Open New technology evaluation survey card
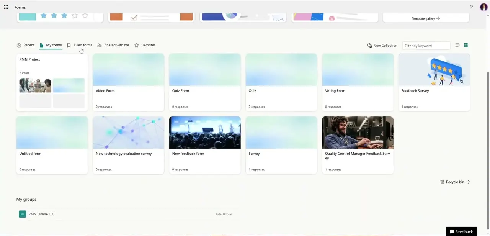The image size is (490, 236). [x=128, y=146]
